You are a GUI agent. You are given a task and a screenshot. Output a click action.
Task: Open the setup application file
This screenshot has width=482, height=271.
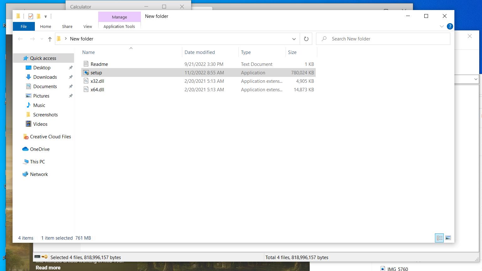(x=96, y=73)
